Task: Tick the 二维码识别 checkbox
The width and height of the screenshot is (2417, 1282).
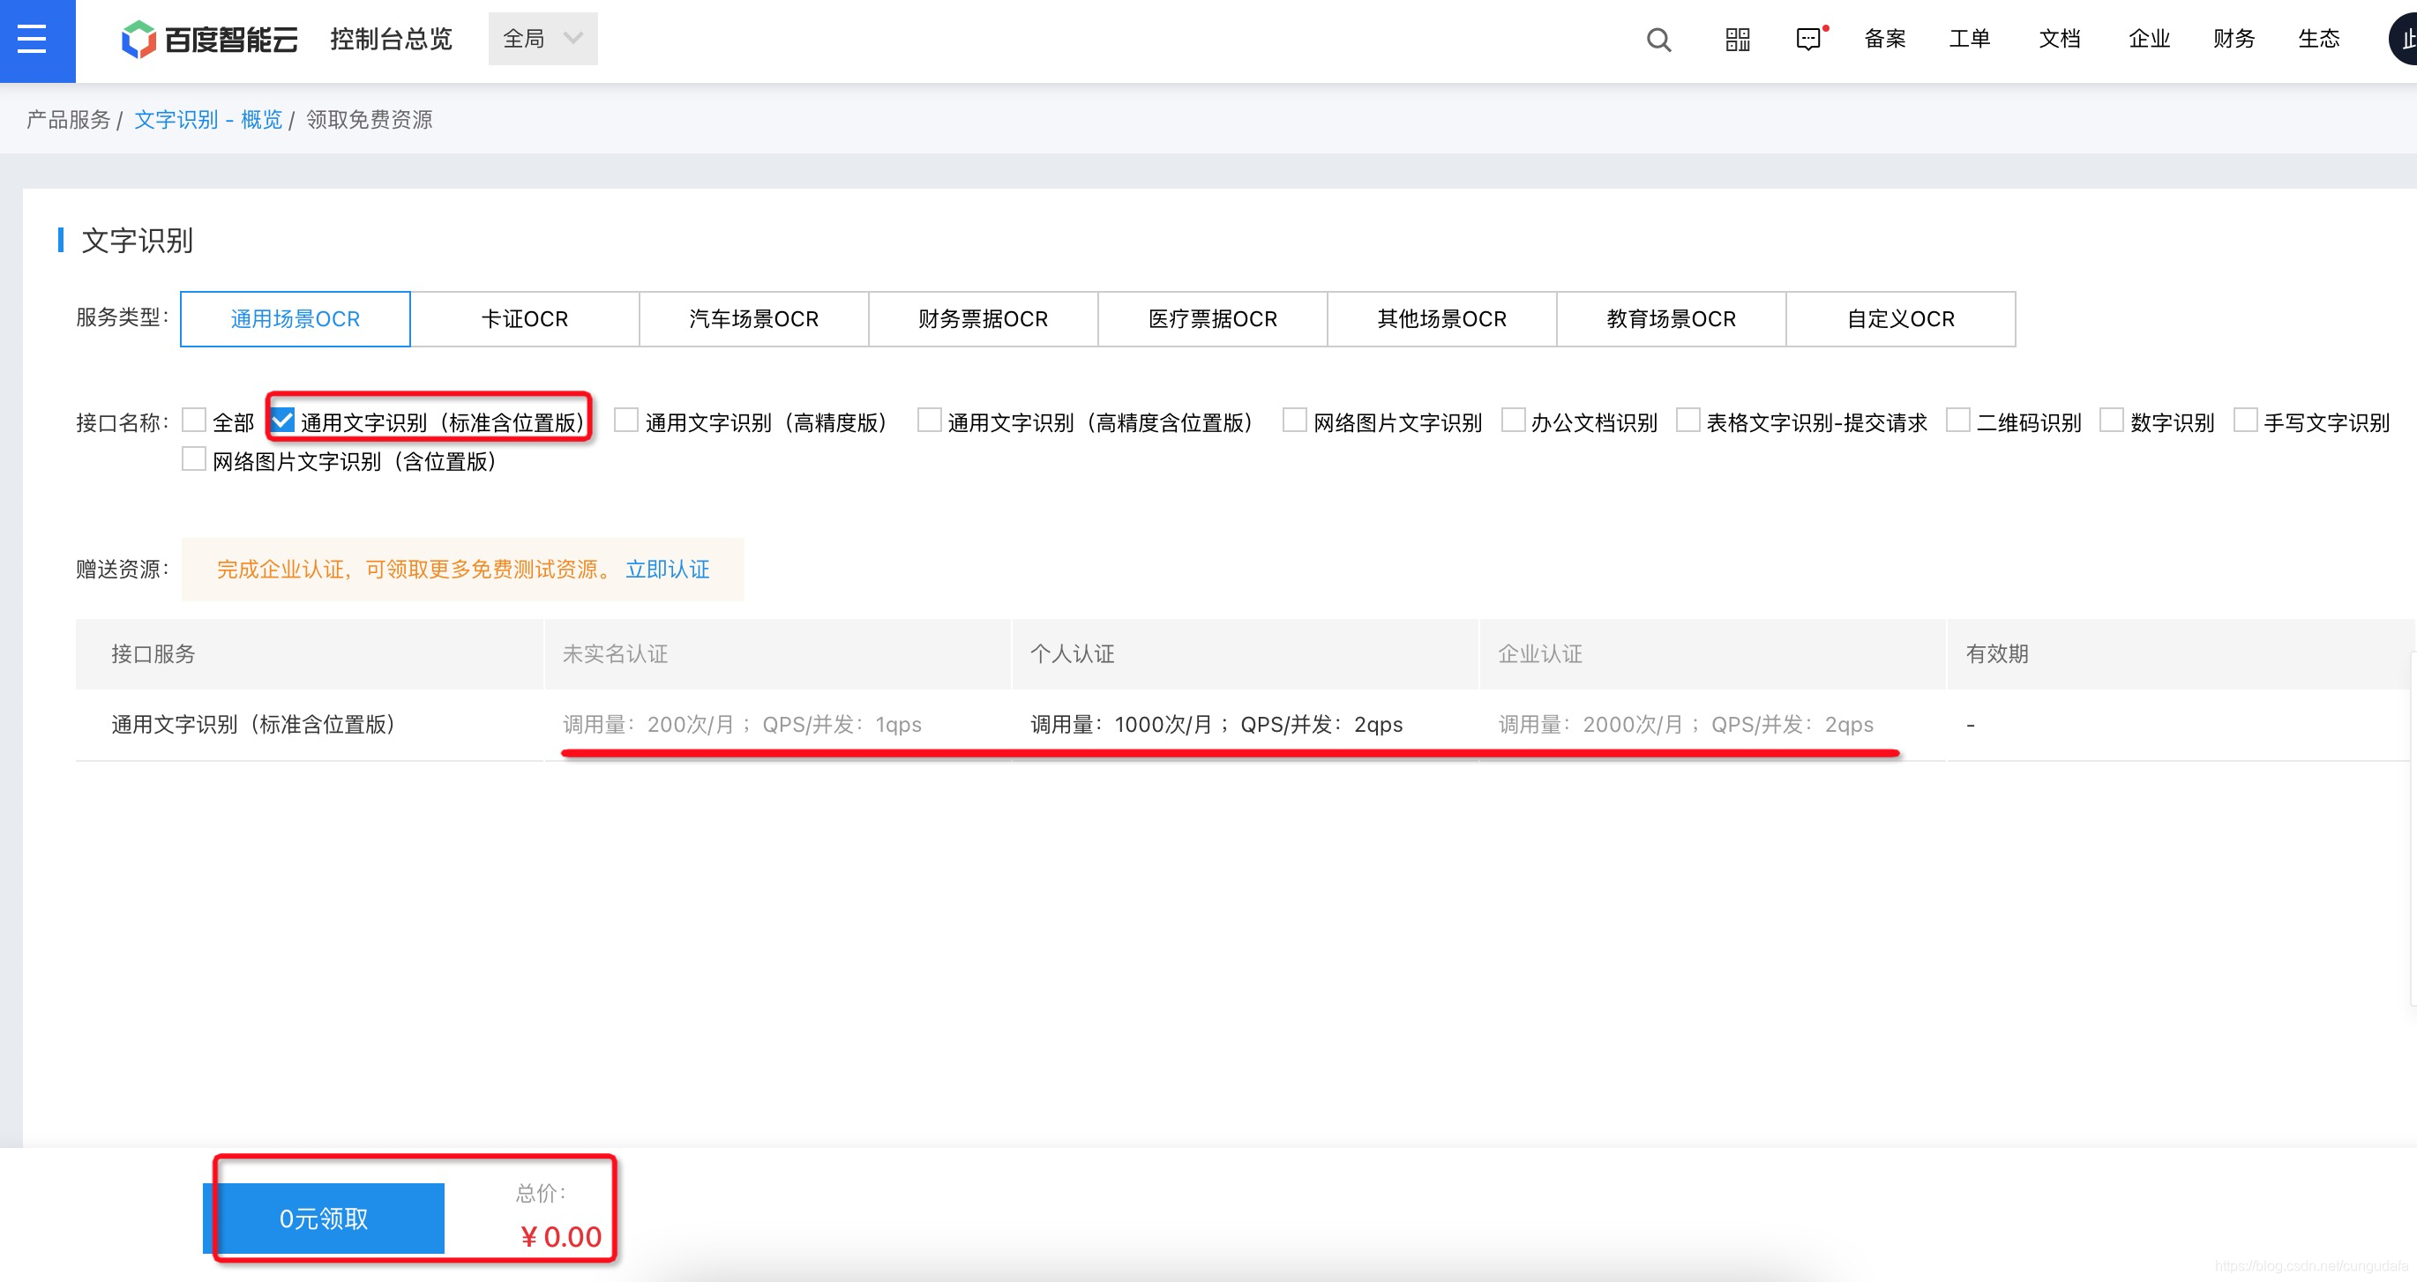Action: pyautogui.click(x=1957, y=421)
